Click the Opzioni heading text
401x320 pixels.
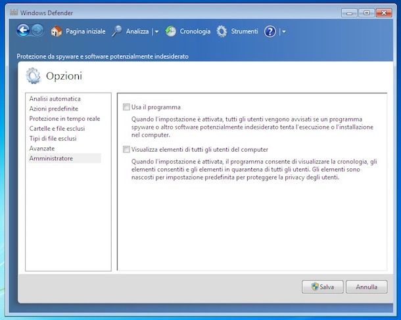pyautogui.click(x=64, y=76)
